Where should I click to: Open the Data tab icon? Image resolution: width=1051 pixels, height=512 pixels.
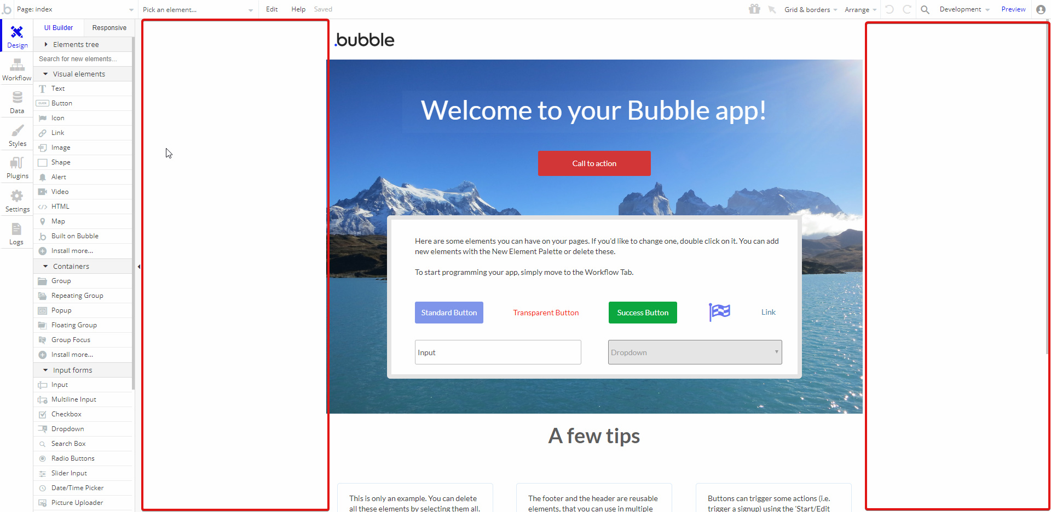click(x=17, y=97)
